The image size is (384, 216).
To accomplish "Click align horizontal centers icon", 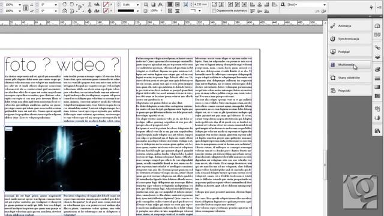I will click(259, 4).
